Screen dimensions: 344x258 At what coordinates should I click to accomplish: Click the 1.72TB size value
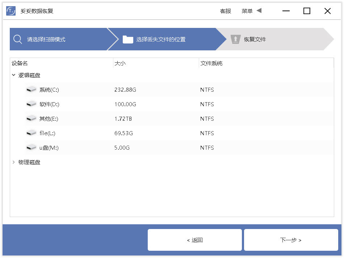coord(123,118)
